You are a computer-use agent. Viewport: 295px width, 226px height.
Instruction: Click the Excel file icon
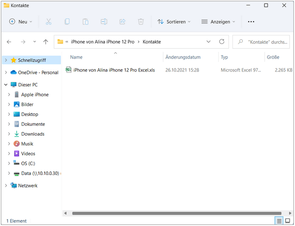[x=68, y=70]
